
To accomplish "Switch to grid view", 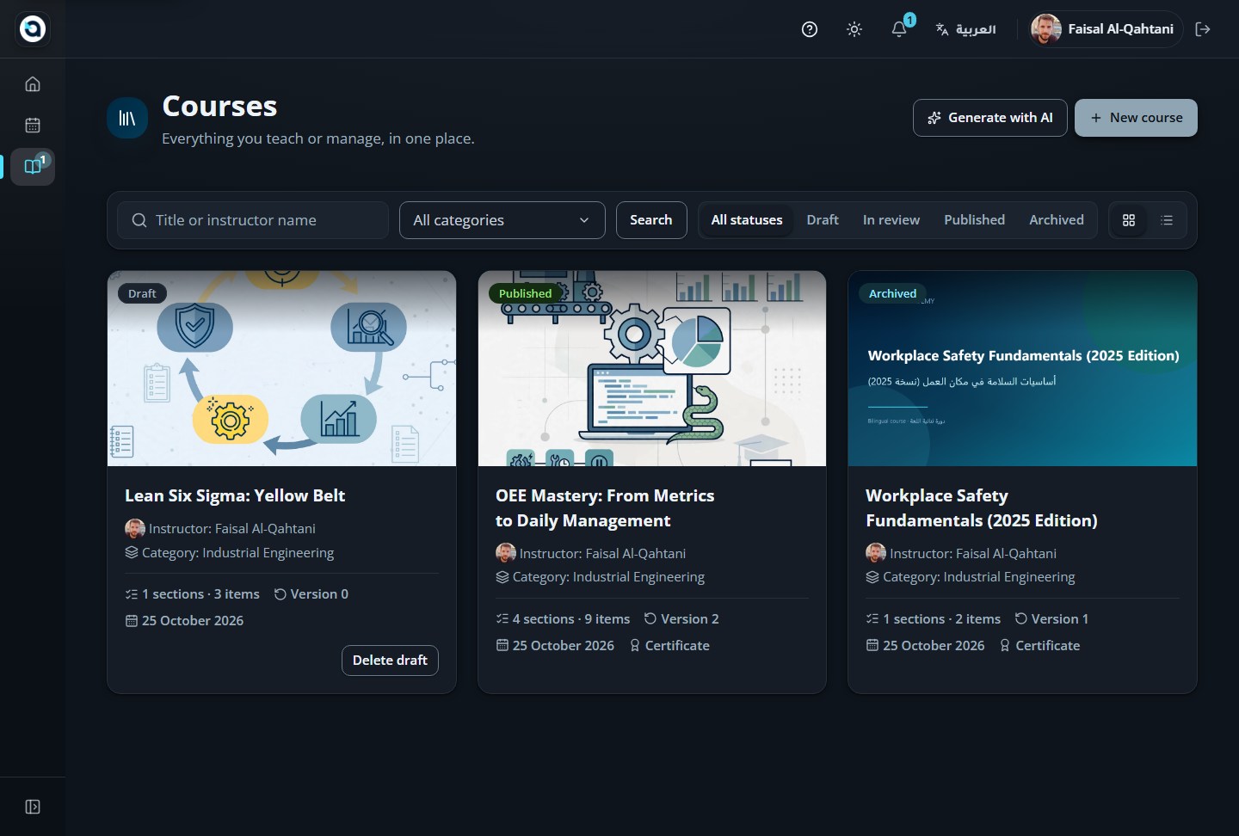I will 1129,220.
